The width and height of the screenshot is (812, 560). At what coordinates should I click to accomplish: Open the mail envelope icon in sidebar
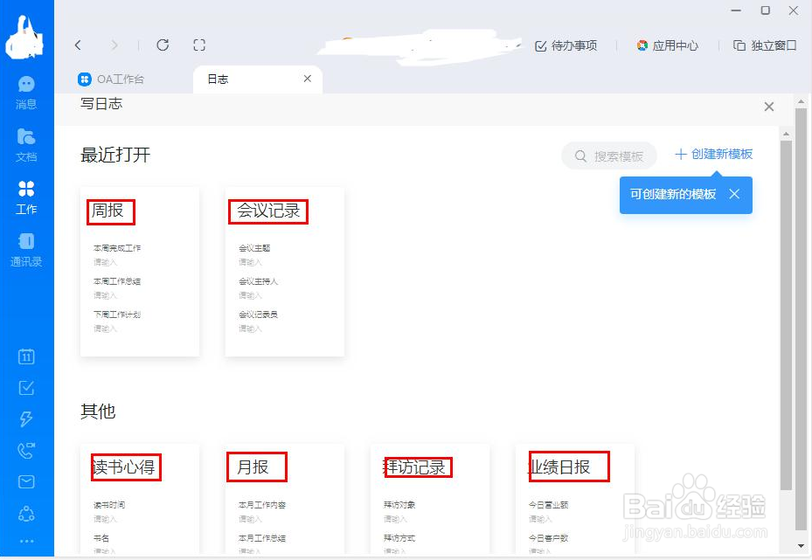click(25, 479)
